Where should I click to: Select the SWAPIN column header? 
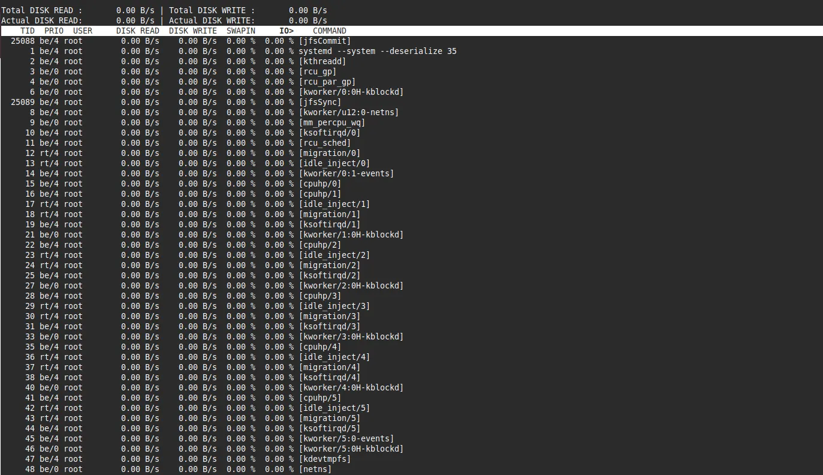click(241, 31)
